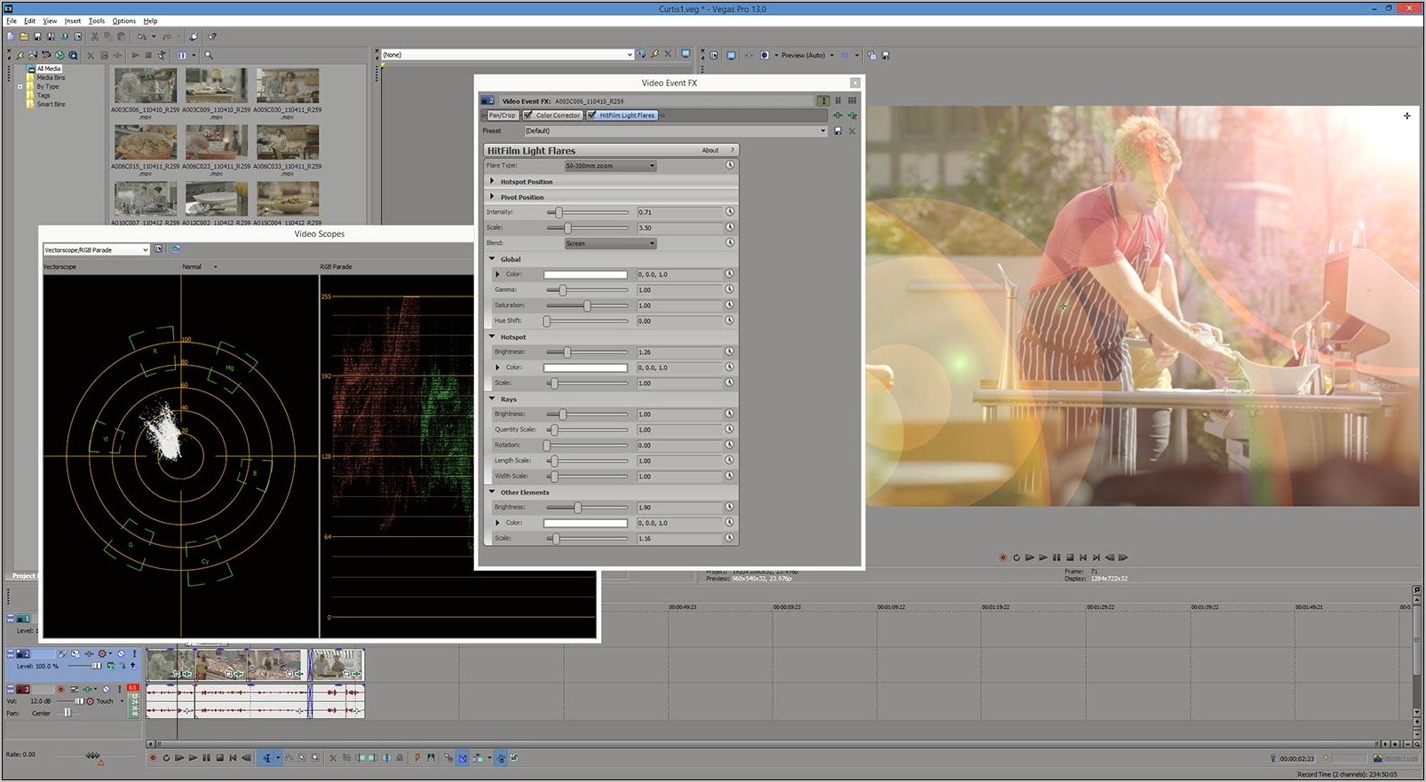Viewport: 1426px width, 782px height.
Task: Click Search Media magnifier in Project Media
Action: (x=209, y=55)
